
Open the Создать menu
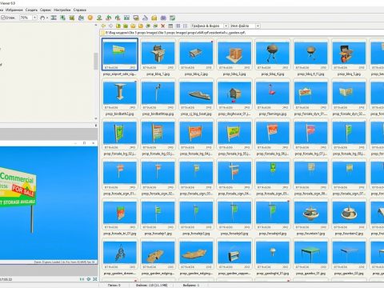tap(31, 10)
